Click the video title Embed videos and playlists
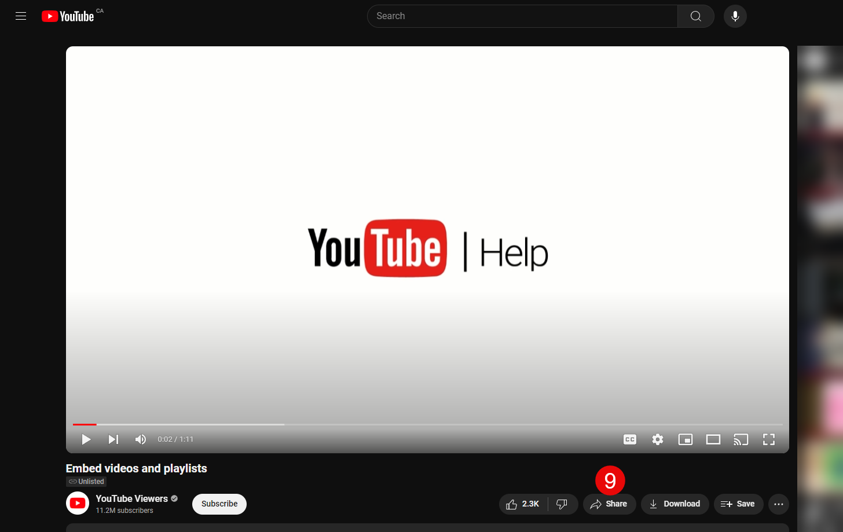Image resolution: width=843 pixels, height=532 pixels. coord(137,468)
